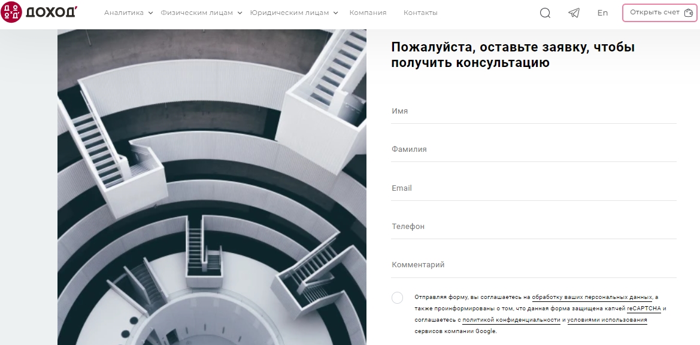The height and width of the screenshot is (345, 700).
Task: Open the Физическим лицам menu
Action: coord(196,13)
